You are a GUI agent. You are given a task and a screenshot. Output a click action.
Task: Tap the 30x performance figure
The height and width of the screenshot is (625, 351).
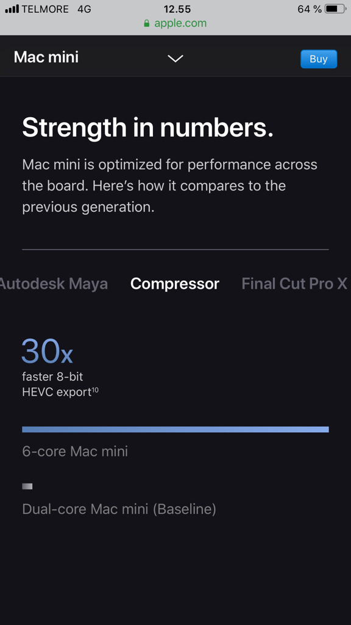pyautogui.click(x=47, y=351)
